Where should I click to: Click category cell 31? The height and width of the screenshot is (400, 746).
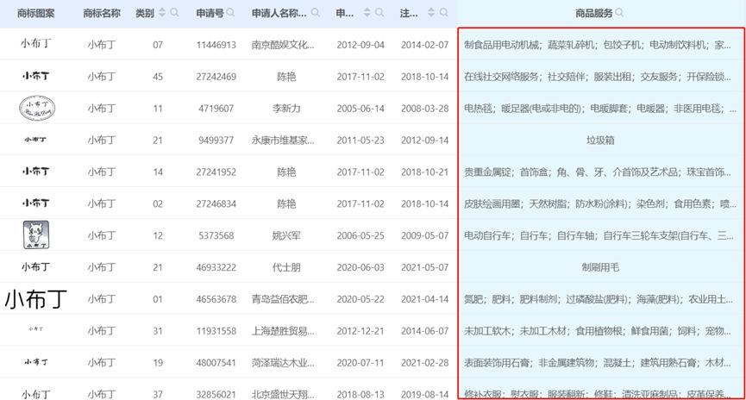point(158,331)
